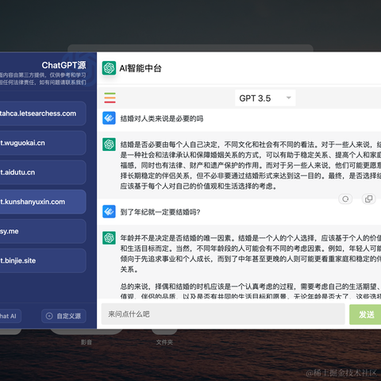Viewport: 381px width, 381px height.
Task: Click GPT avatar beside 结婚是否必要 answer
Action: [x=109, y=144]
